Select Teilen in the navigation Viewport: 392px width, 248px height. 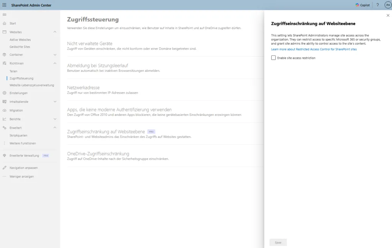(13, 71)
